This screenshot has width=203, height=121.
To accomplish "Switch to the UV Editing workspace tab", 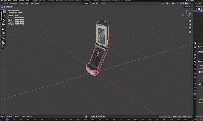I will [59, 1].
